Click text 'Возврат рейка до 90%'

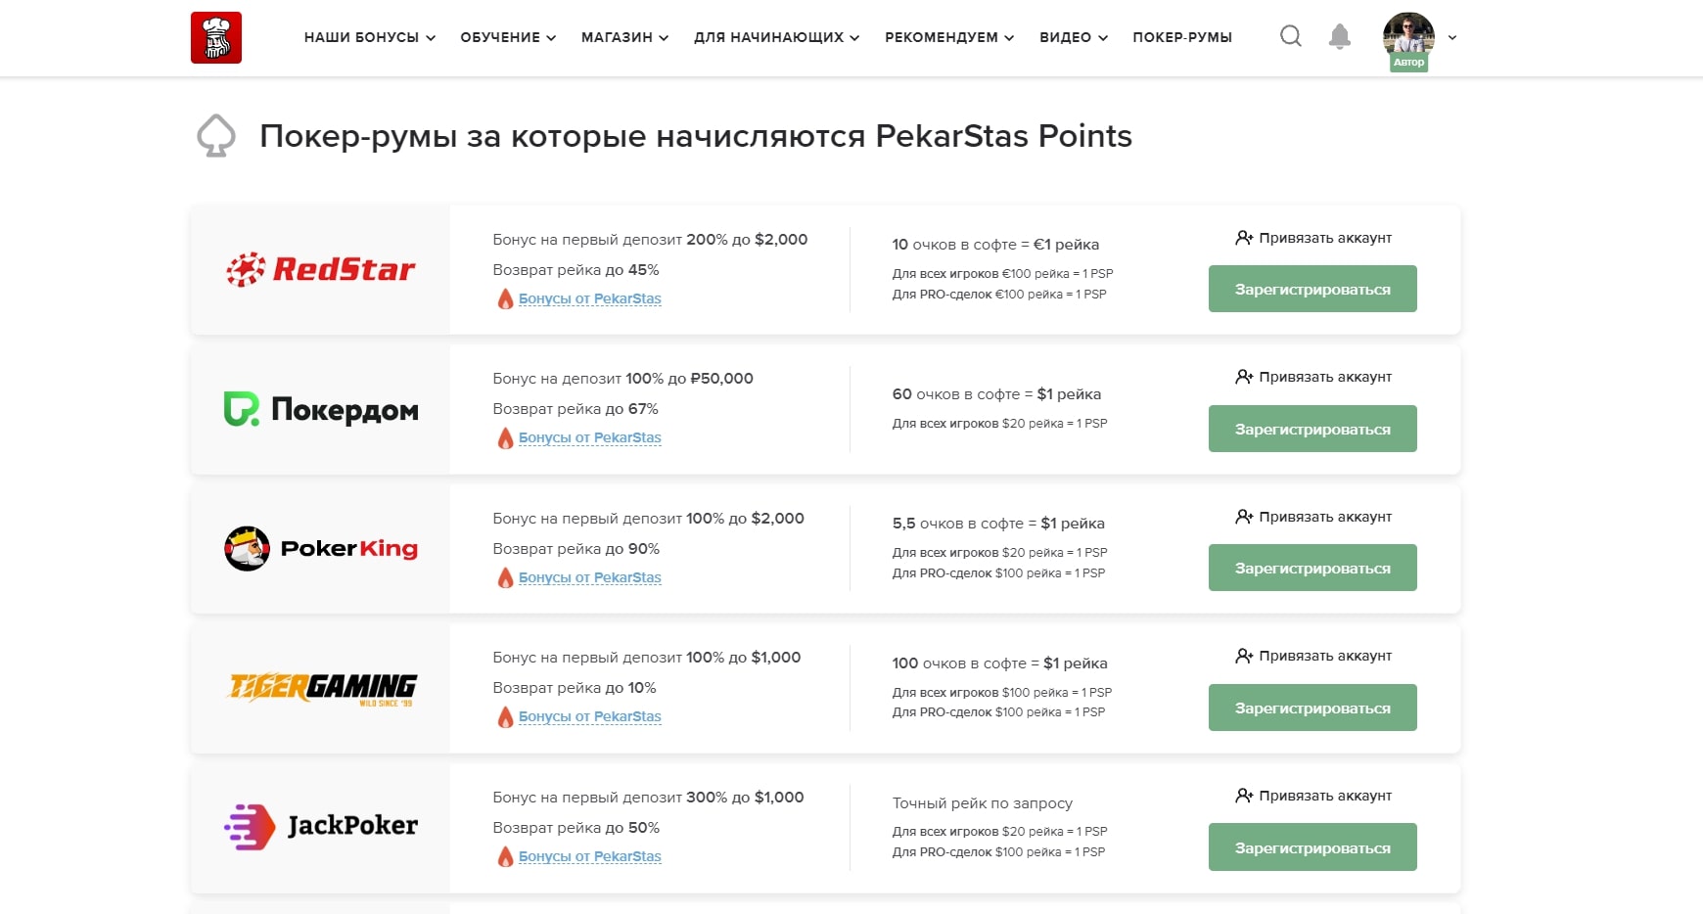click(575, 549)
